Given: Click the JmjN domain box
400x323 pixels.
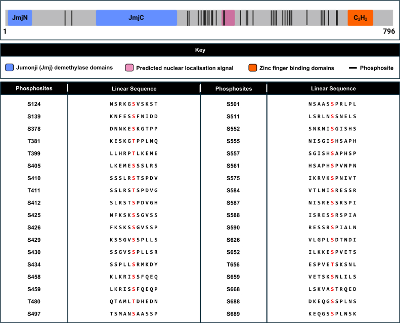Looking at the screenshot, I should pyautogui.click(x=20, y=18).
